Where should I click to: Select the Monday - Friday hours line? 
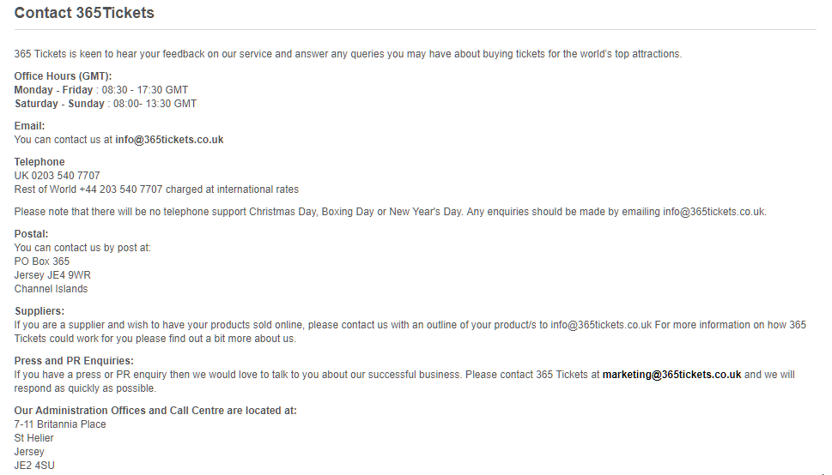click(101, 90)
